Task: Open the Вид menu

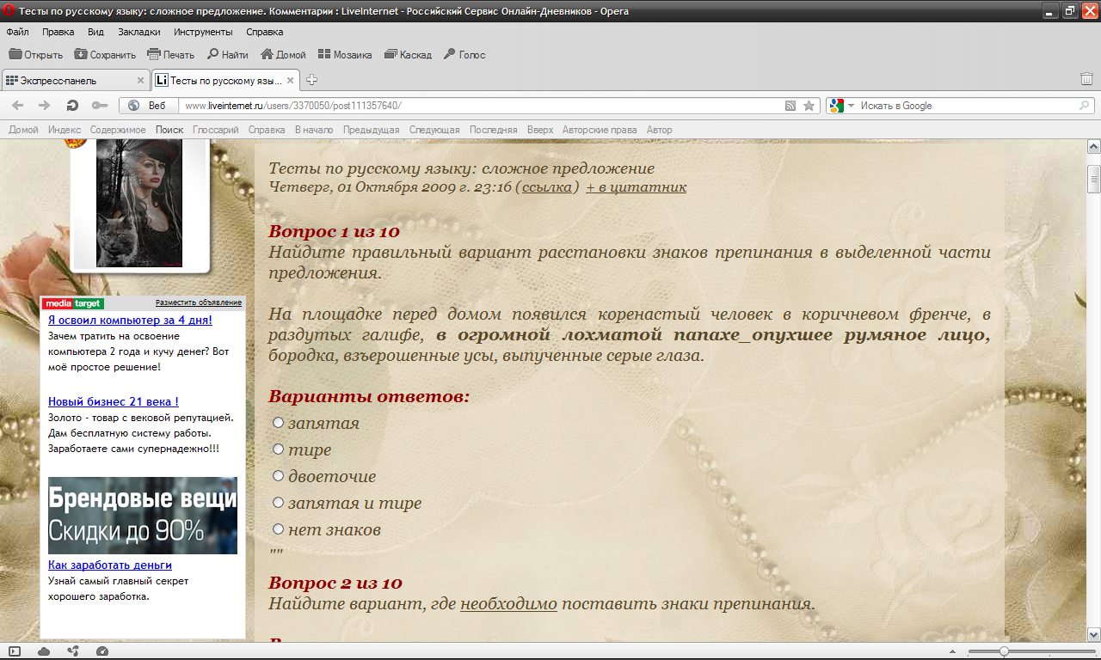Action: (x=95, y=32)
